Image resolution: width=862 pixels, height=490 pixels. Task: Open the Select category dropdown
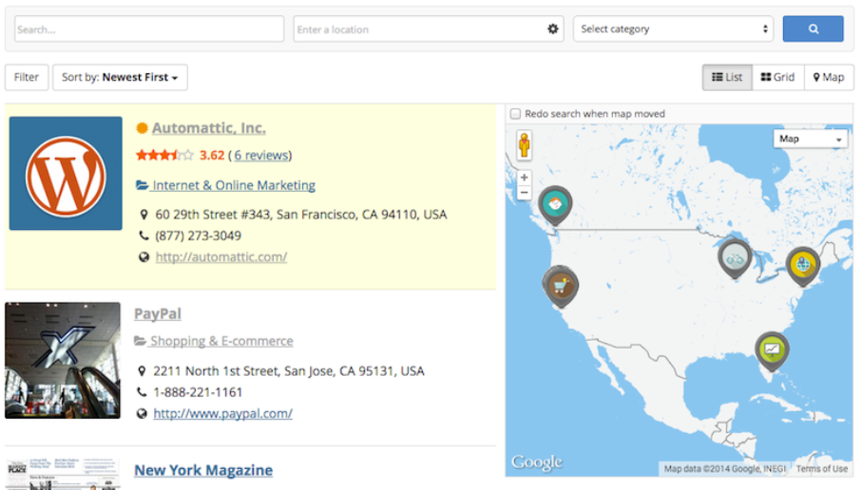point(673,29)
